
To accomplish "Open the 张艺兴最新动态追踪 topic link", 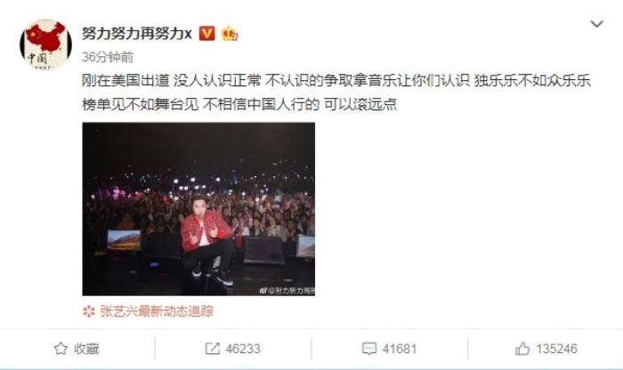I will click(x=157, y=311).
